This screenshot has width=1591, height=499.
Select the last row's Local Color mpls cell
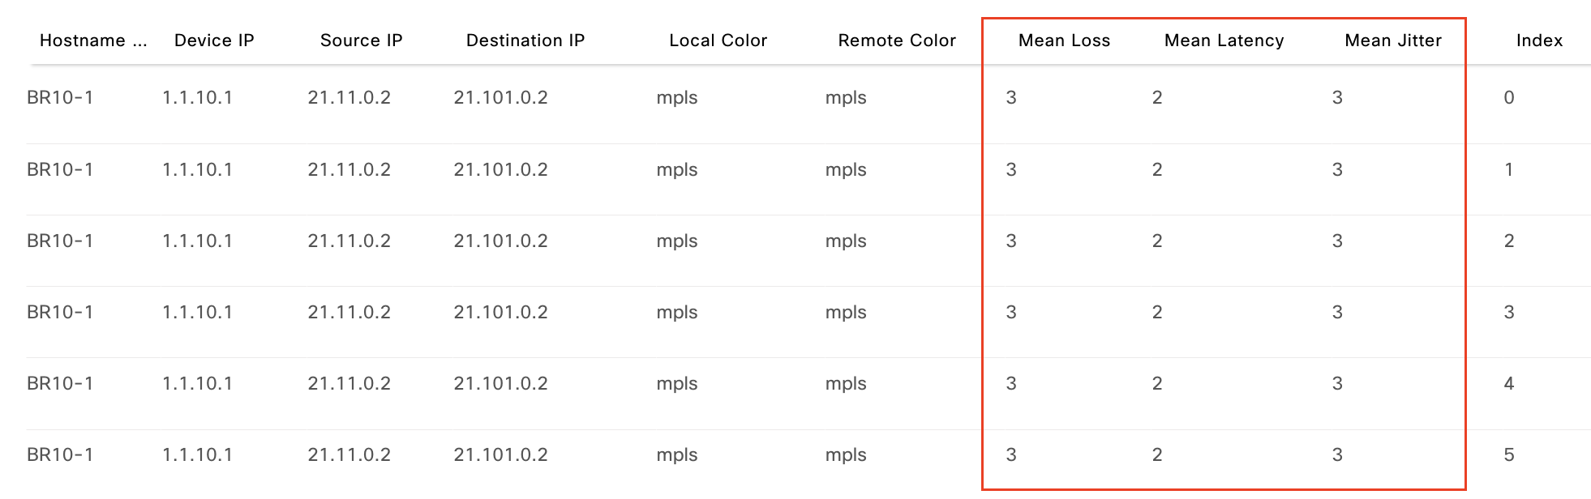(x=677, y=455)
